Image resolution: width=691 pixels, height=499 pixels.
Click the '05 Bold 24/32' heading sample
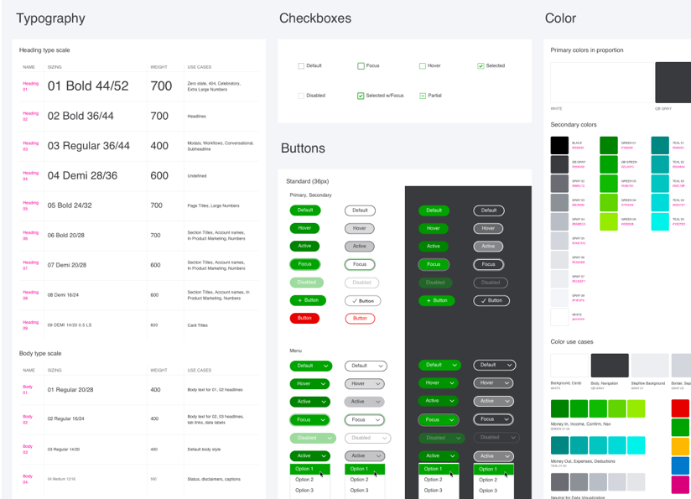click(70, 205)
